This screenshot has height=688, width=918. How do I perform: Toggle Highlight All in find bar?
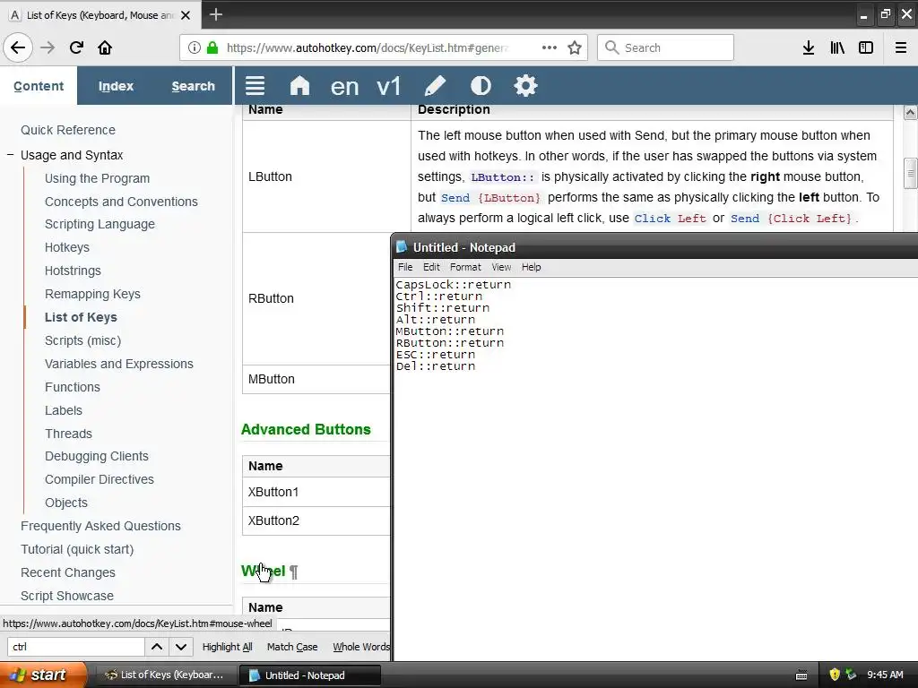(227, 647)
